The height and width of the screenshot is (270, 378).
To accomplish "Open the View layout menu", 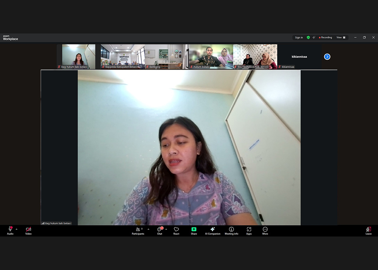I will [x=341, y=37].
